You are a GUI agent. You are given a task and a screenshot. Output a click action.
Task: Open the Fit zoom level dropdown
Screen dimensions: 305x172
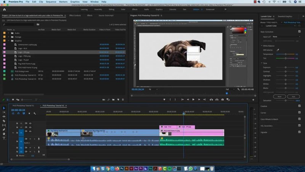pyautogui.click(x=153, y=89)
